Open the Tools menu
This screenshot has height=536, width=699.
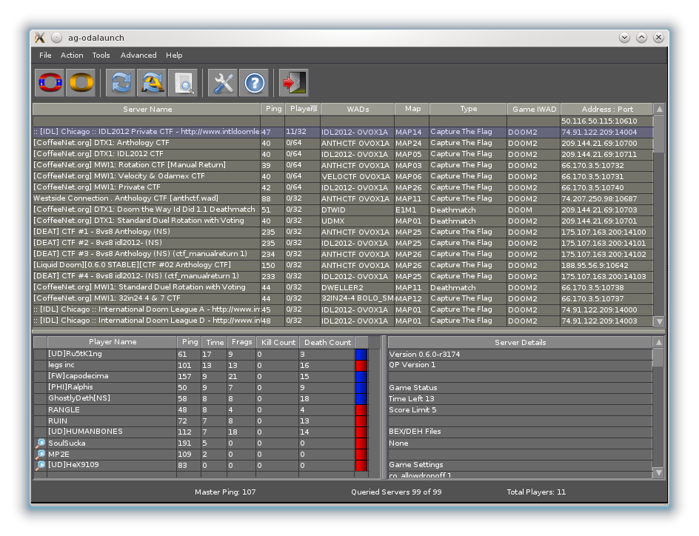pos(101,56)
